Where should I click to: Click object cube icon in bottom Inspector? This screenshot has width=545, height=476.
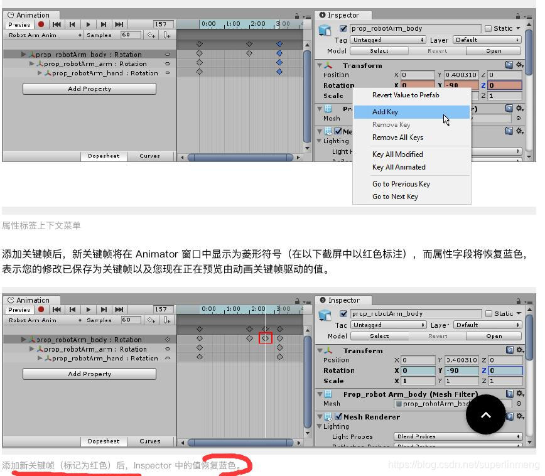(x=325, y=315)
